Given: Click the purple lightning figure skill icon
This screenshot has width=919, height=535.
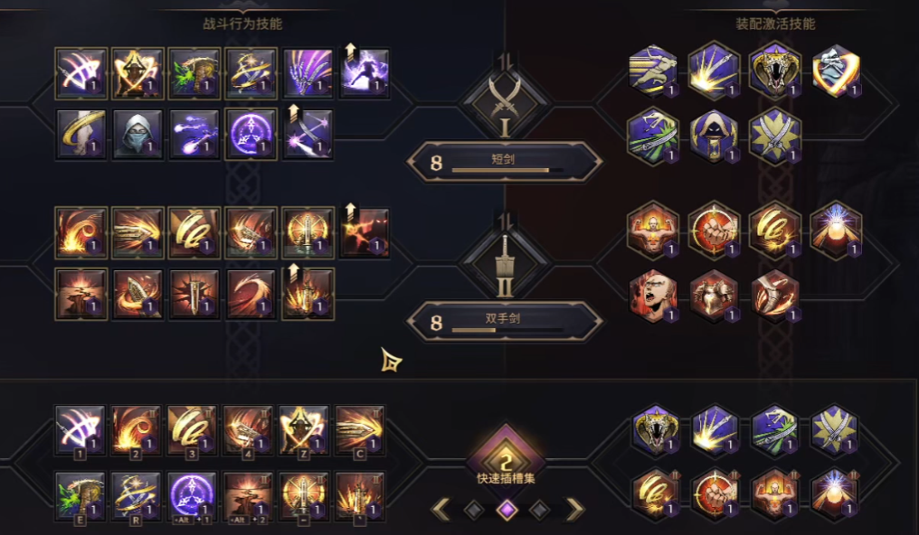Looking at the screenshot, I should [365, 72].
